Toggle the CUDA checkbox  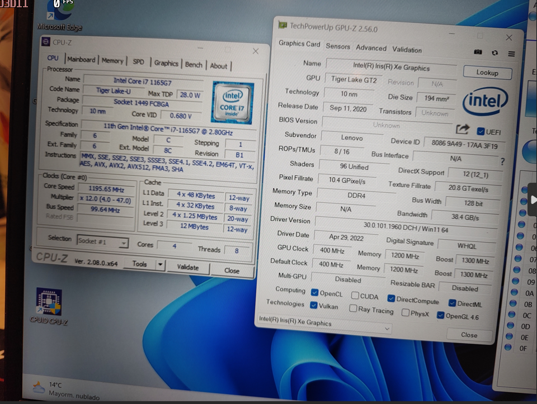355,295
